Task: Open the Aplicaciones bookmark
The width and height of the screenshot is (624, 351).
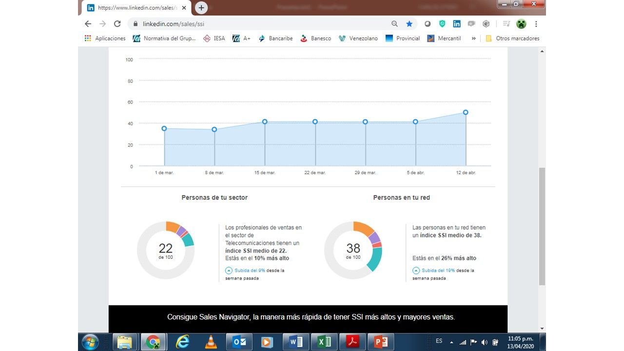Action: [x=105, y=39]
